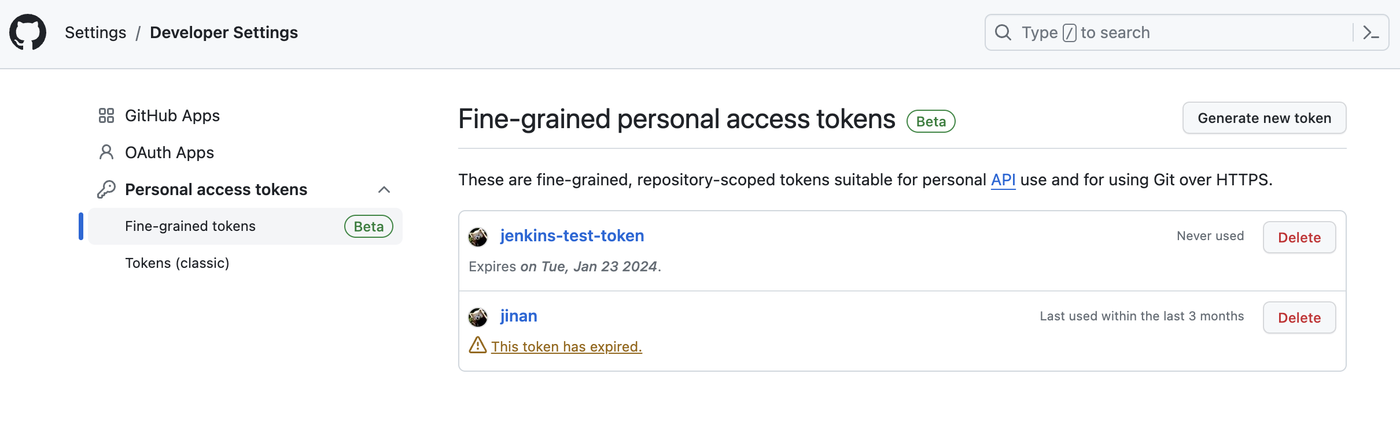Click the Generate new token button
The width and height of the screenshot is (1400, 426).
pyautogui.click(x=1264, y=118)
